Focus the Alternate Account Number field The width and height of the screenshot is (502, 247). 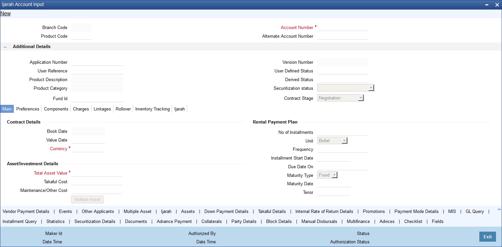[343, 36]
